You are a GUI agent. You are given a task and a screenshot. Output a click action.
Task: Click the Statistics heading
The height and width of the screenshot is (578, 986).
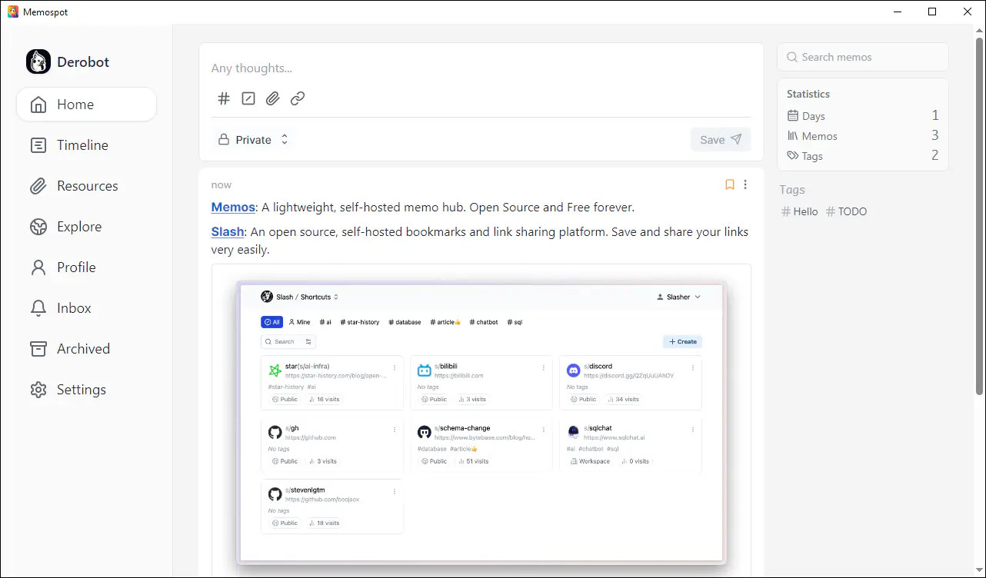808,94
